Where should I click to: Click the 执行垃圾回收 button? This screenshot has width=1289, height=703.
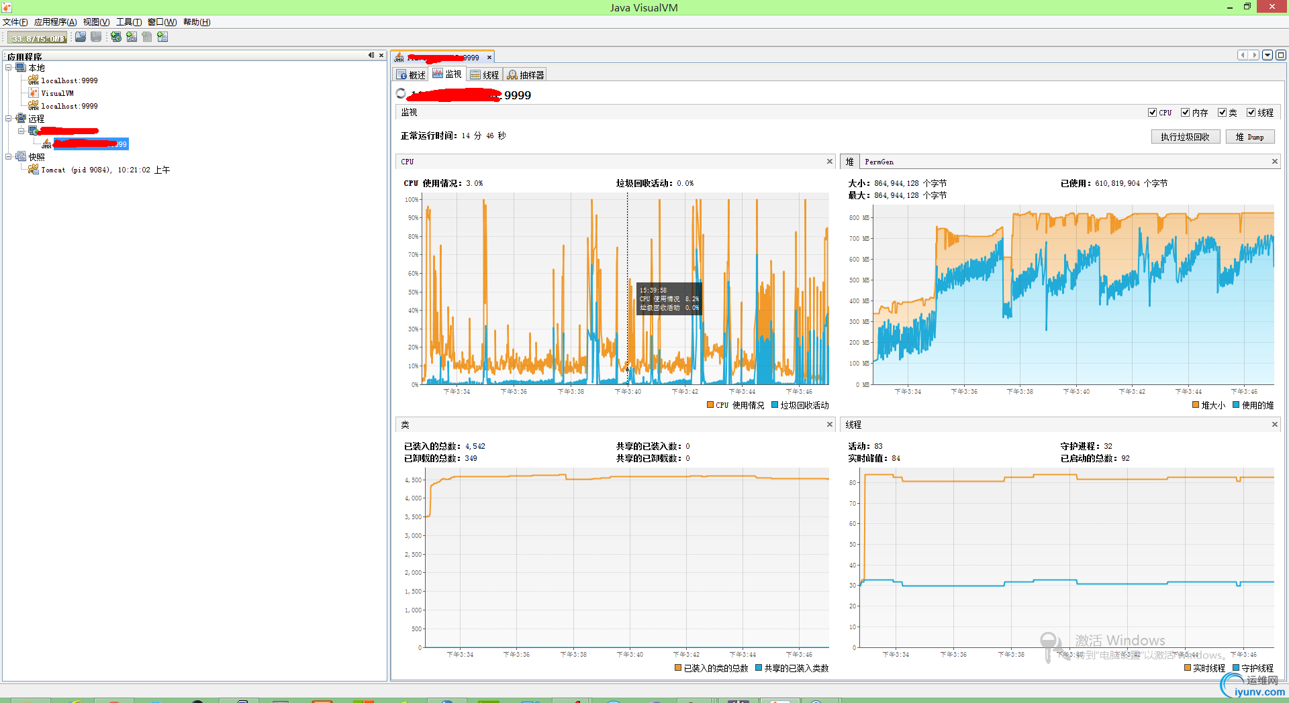pos(1186,137)
